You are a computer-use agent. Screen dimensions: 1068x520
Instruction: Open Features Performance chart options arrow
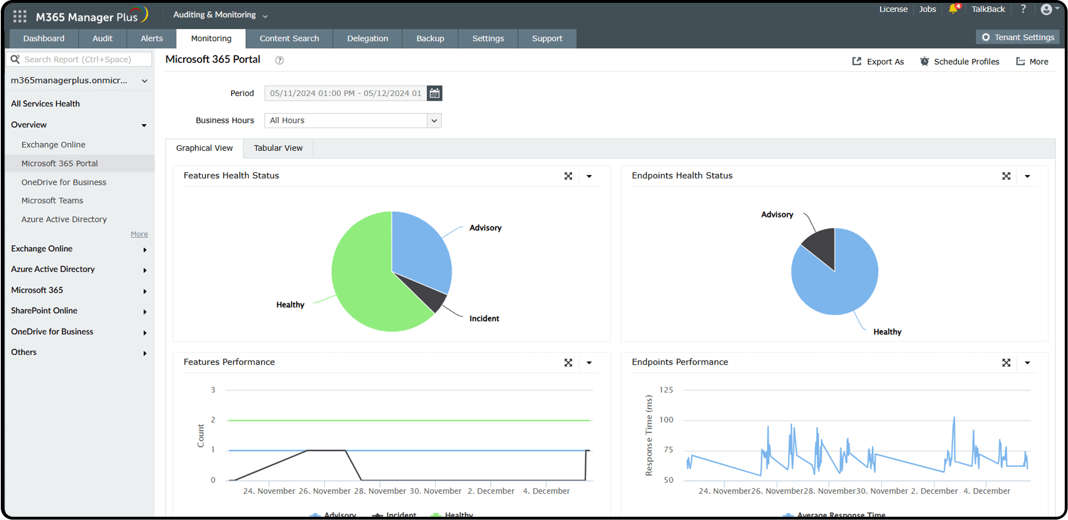click(589, 363)
